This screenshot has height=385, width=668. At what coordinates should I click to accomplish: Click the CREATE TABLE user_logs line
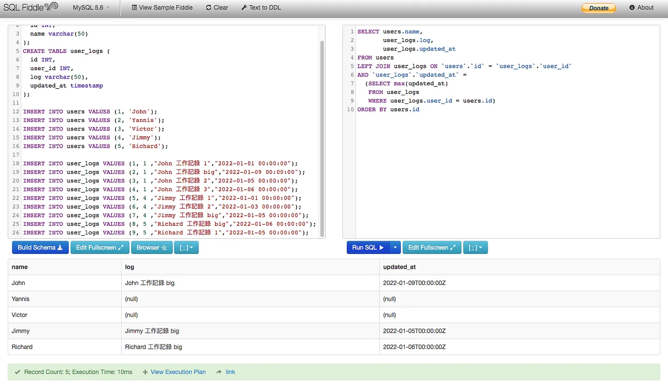tap(66, 51)
